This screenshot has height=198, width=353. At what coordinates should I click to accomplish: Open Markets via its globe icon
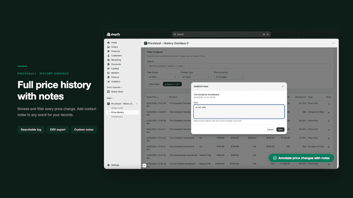(109, 73)
